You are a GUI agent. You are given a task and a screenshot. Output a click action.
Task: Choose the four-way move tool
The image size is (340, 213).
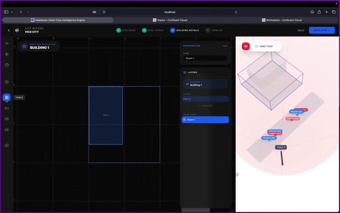click(7, 54)
